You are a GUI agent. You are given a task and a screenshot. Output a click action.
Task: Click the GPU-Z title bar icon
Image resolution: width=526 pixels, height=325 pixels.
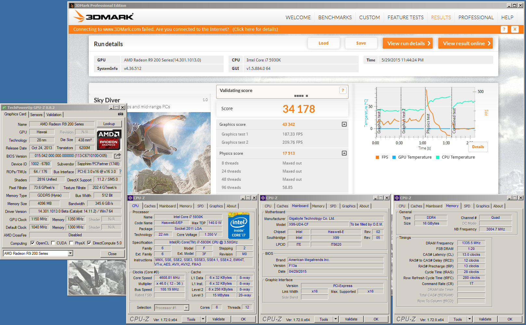4,108
